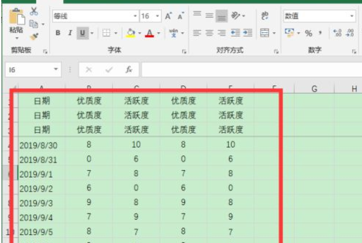Click the Cut scissors icon

[34, 11]
